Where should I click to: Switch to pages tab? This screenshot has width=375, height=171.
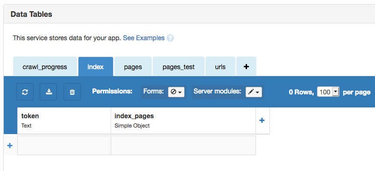point(133,66)
